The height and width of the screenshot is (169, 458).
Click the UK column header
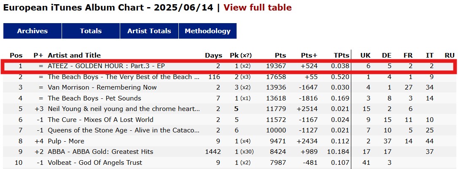[365, 55]
